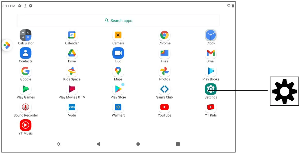Screen dimensions: 301x153
Task: Launch the Walmart app
Action: click(118, 107)
